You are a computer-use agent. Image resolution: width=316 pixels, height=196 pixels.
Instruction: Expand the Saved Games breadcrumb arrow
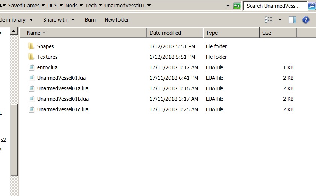[43, 6]
